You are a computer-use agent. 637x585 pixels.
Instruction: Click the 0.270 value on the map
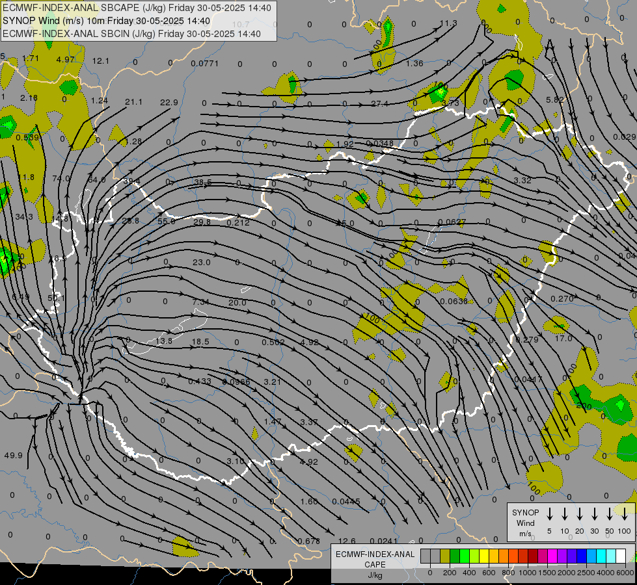pyautogui.click(x=562, y=299)
